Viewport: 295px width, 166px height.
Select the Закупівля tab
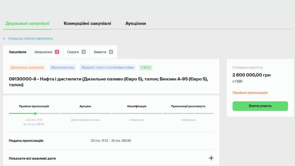(x=18, y=52)
